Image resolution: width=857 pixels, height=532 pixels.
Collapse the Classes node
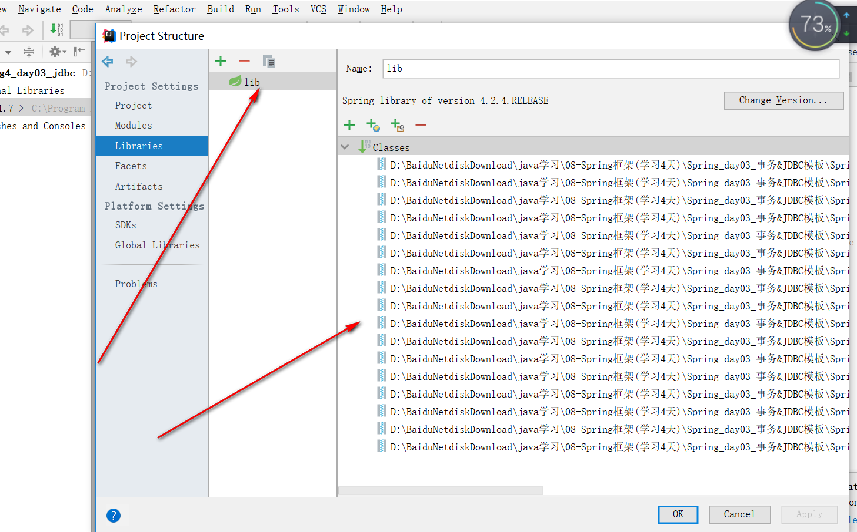[x=345, y=147]
